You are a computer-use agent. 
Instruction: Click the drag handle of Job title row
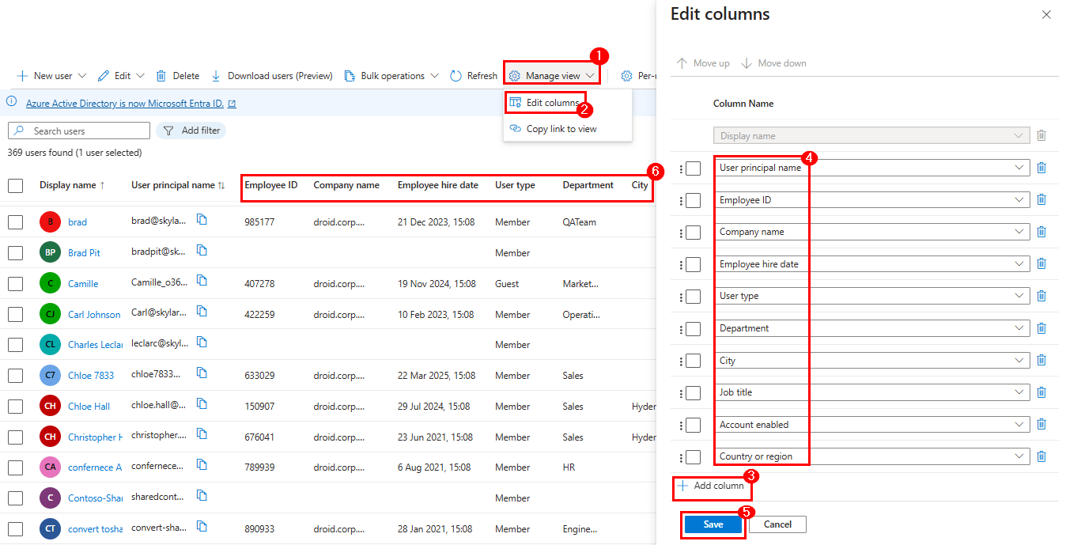tap(680, 393)
